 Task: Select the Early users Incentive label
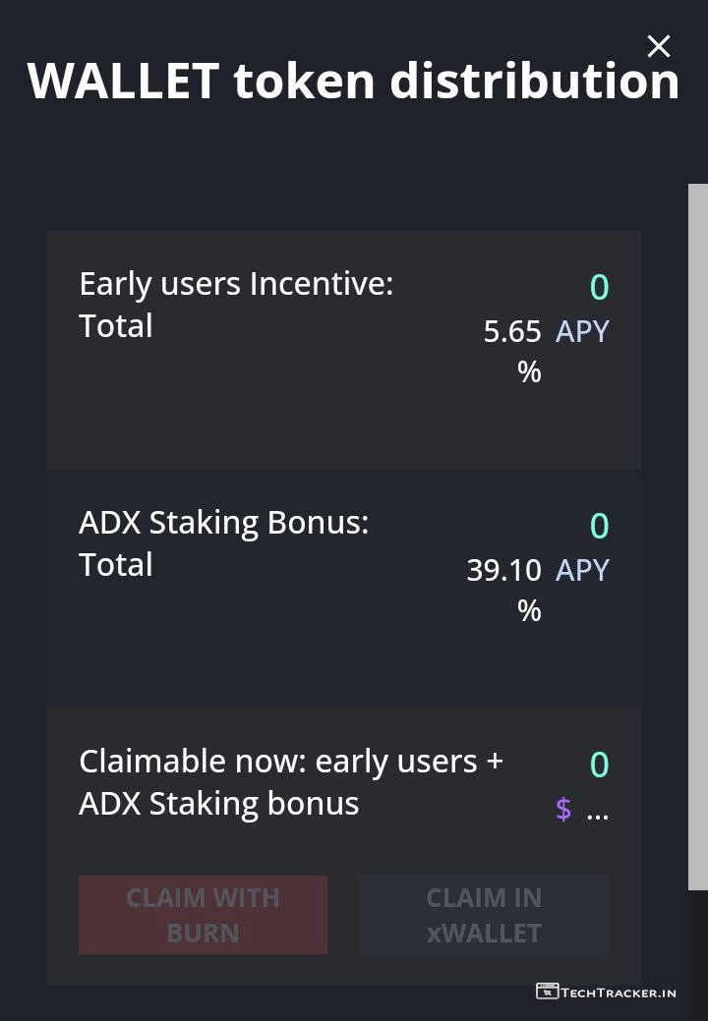click(x=236, y=283)
